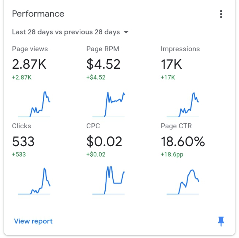This screenshot has height=238, width=239.
Task: Click the Clicks sparkline chart
Action: pyautogui.click(x=34, y=181)
